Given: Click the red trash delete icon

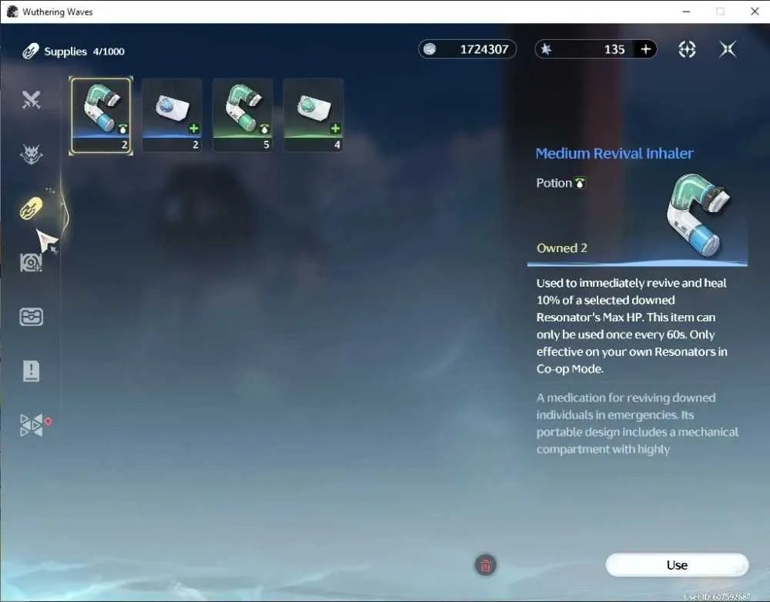Looking at the screenshot, I should (485, 565).
